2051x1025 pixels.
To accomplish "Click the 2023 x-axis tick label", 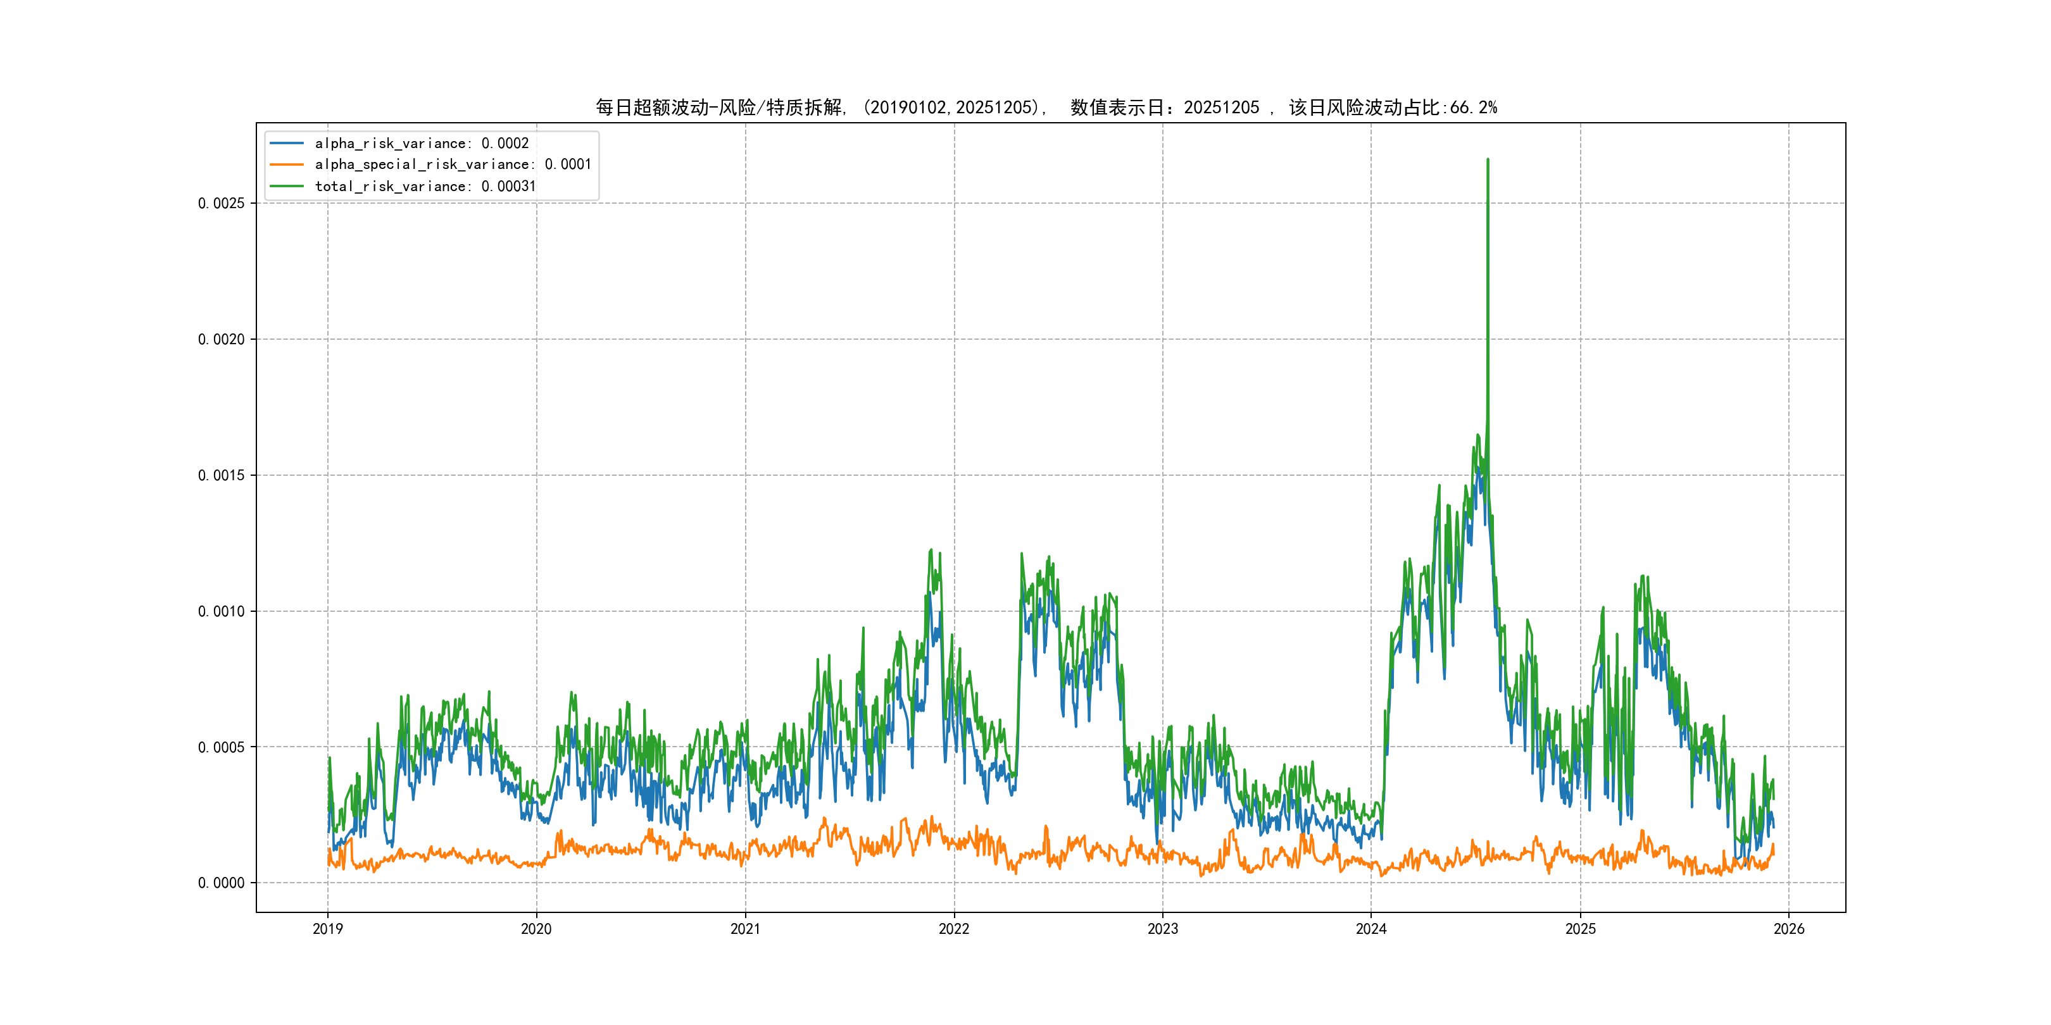I will (1162, 929).
